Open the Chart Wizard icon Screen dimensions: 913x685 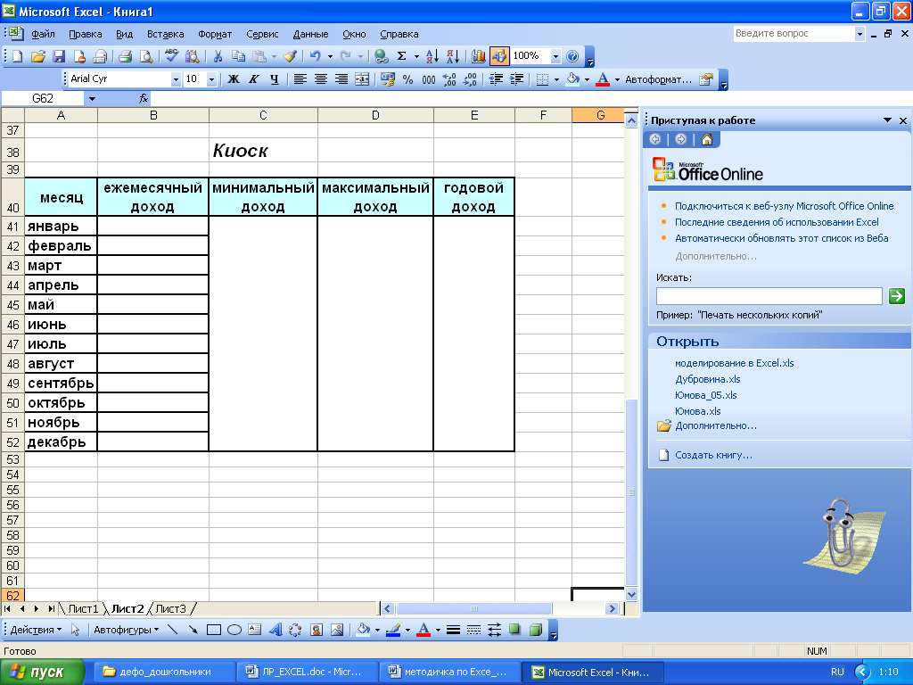(479, 56)
